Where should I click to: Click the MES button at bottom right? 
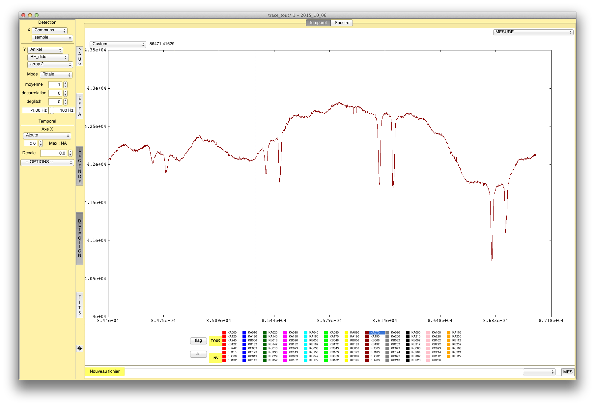[x=568, y=372]
